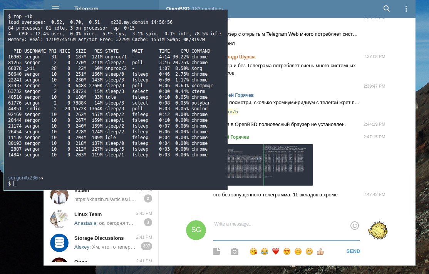429x274 pixels.
Task: Select the xcompmgr process row in terminal
Action: pos(110,86)
